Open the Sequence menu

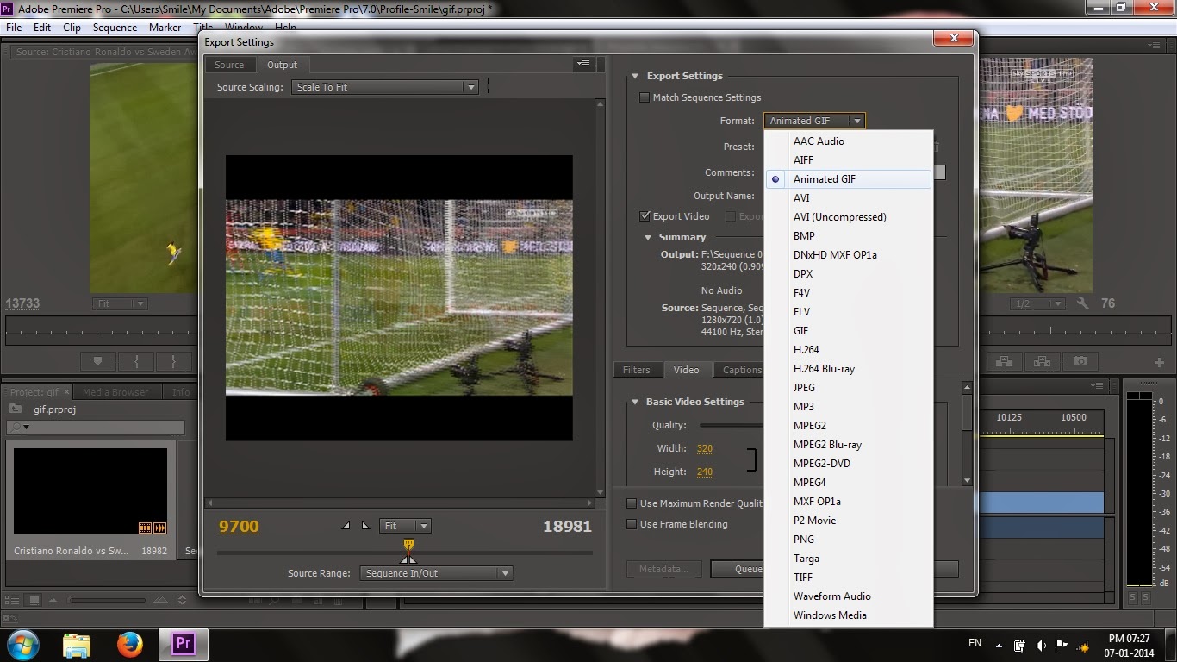tap(115, 27)
